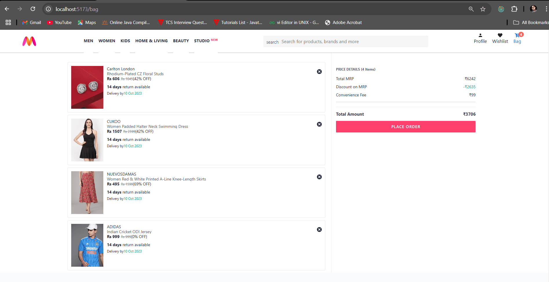The width and height of the screenshot is (549, 282).
Task: Open the NUEVOSDAMAS skirt image
Action: [87, 193]
